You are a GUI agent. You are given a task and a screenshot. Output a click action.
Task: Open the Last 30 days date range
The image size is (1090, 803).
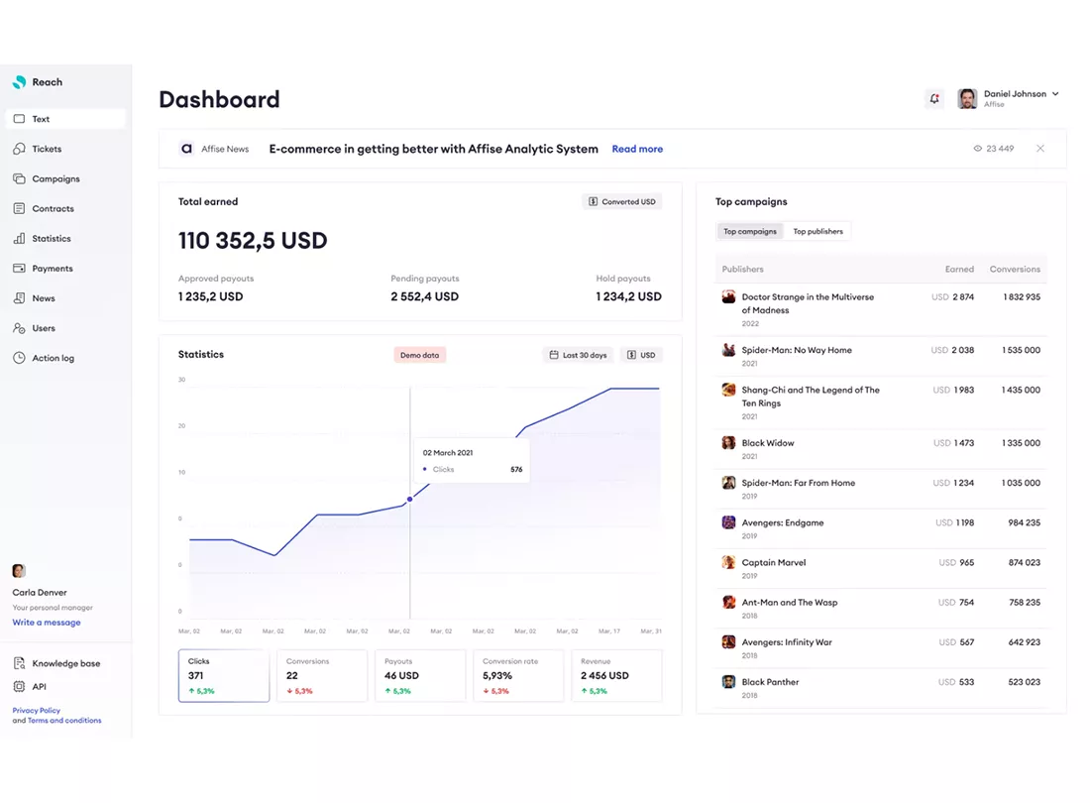coord(579,355)
